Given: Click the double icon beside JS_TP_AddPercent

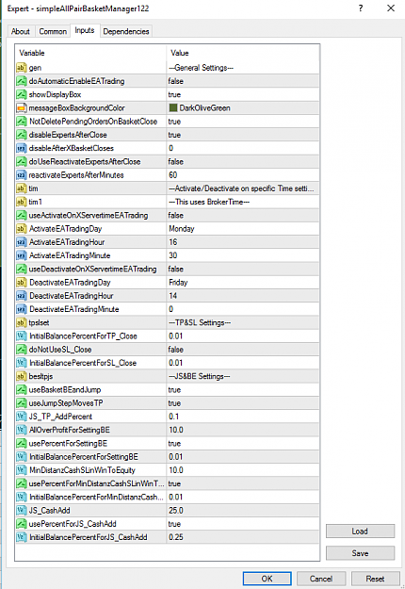Looking at the screenshot, I should (22, 417).
